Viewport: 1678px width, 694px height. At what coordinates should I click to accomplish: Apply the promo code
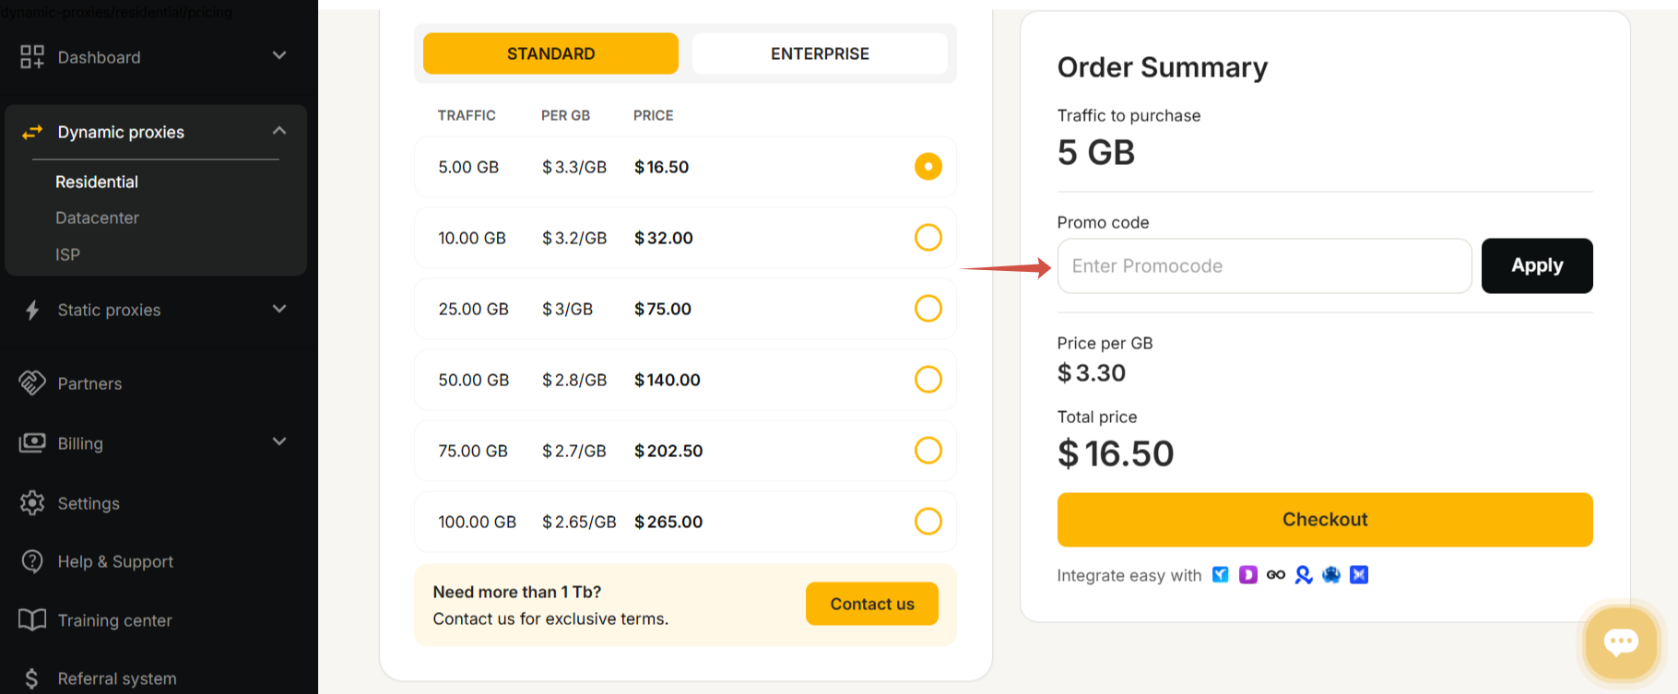coord(1536,266)
